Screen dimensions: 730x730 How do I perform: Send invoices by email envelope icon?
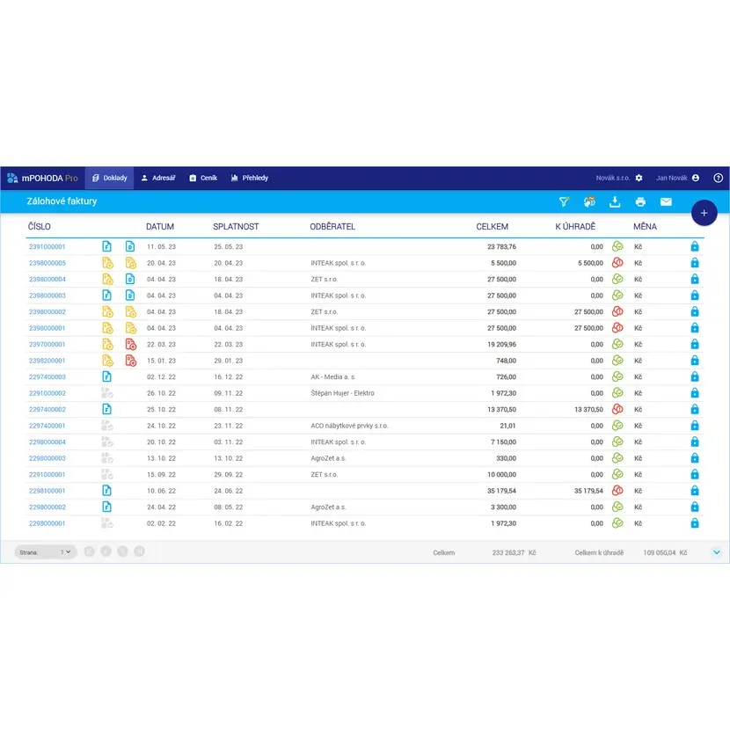(666, 201)
